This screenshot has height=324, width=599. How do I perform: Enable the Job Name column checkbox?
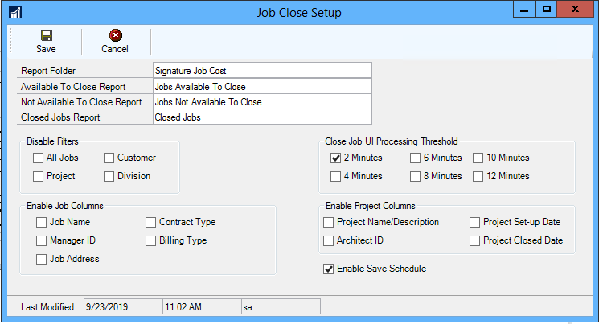tap(42, 222)
